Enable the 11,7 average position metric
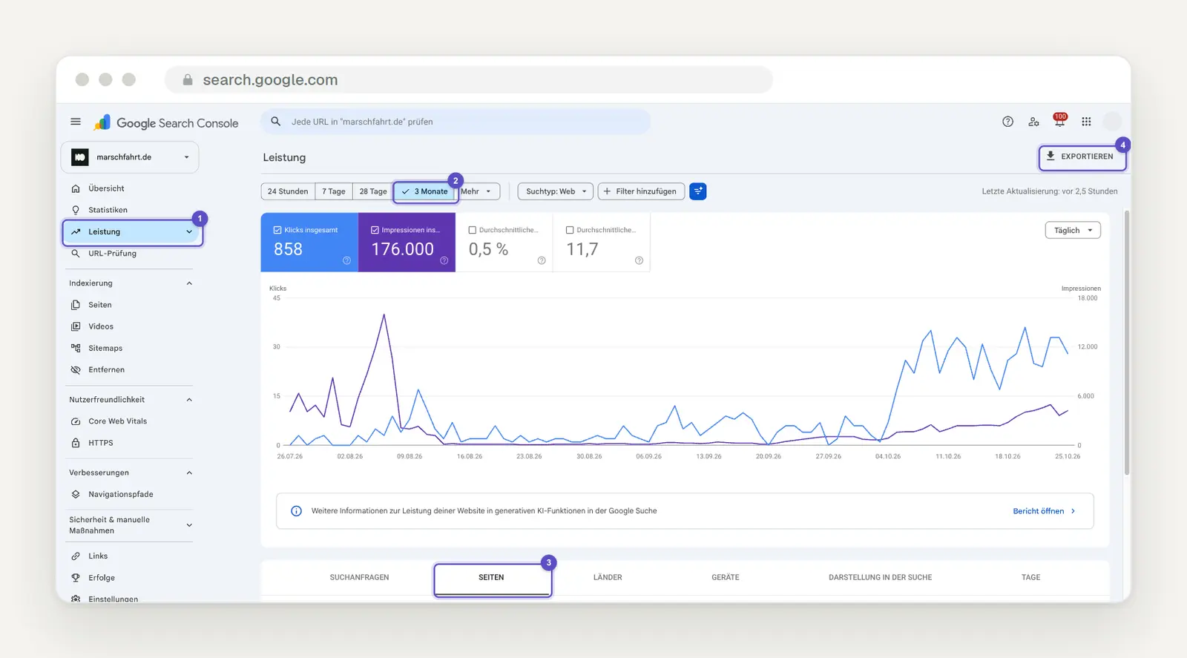Image resolution: width=1187 pixels, height=658 pixels. [602, 242]
